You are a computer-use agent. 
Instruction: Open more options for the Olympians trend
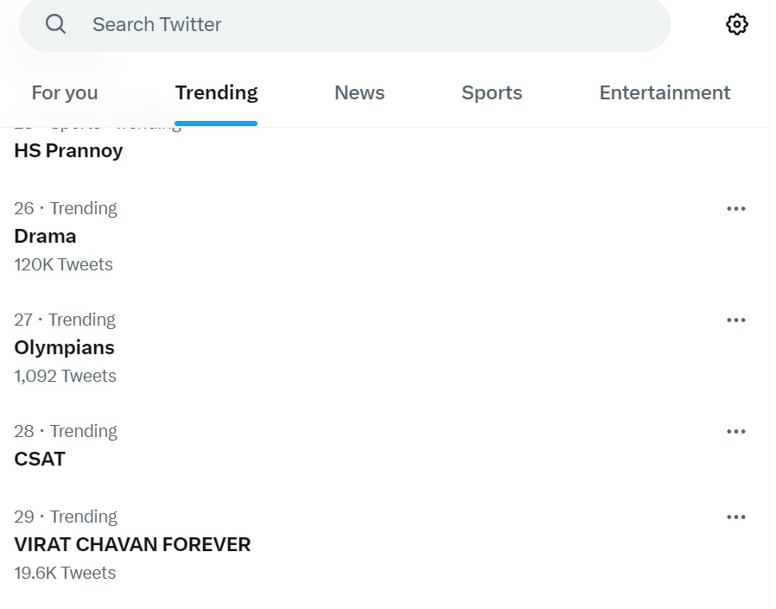[736, 320]
